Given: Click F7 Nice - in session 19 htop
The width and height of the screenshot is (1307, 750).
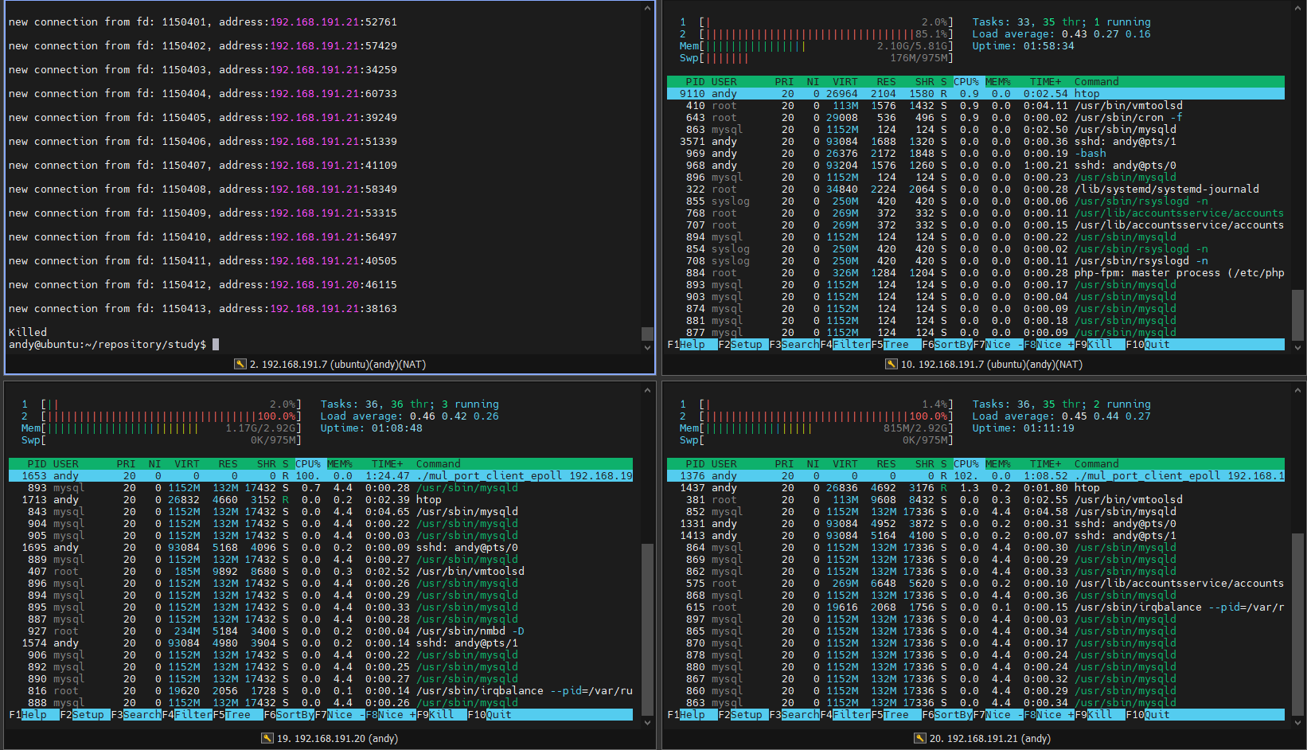Looking at the screenshot, I should pos(340,715).
